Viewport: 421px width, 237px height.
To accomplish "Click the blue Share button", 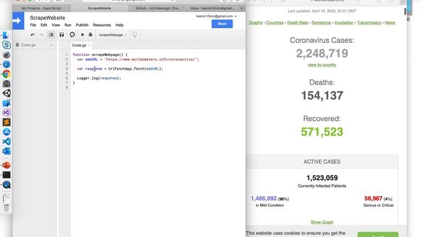I will coord(222,24).
